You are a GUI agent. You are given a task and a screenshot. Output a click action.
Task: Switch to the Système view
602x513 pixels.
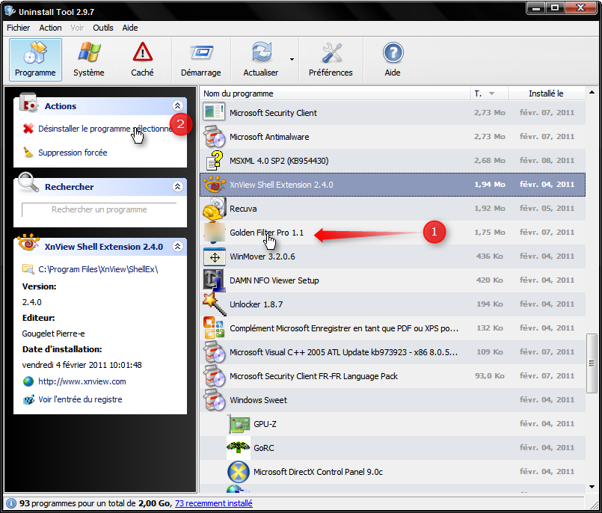click(89, 59)
